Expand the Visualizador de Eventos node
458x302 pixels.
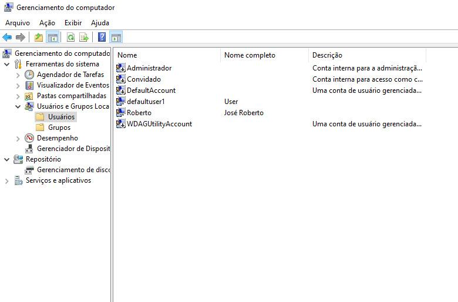18,86
